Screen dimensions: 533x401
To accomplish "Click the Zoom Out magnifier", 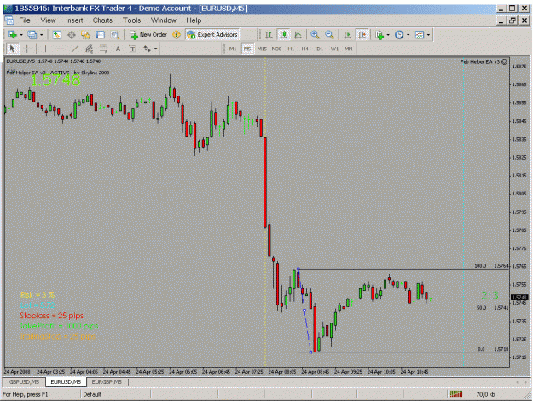I will coord(329,35).
